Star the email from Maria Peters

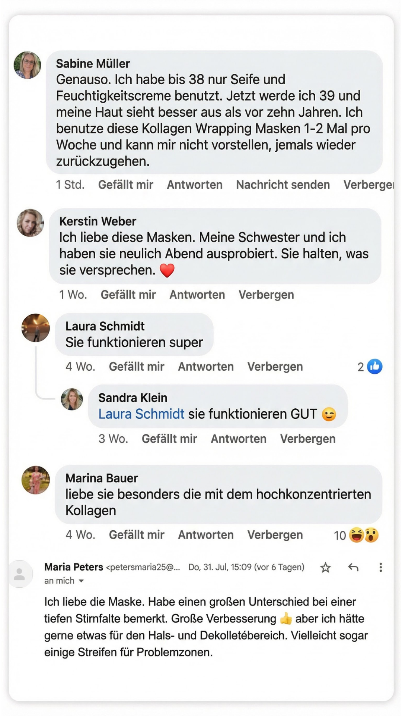(325, 568)
